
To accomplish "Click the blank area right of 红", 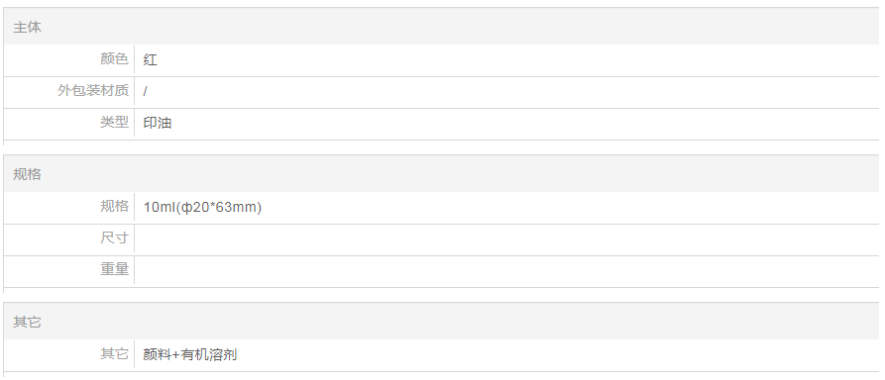I will point(518,59).
